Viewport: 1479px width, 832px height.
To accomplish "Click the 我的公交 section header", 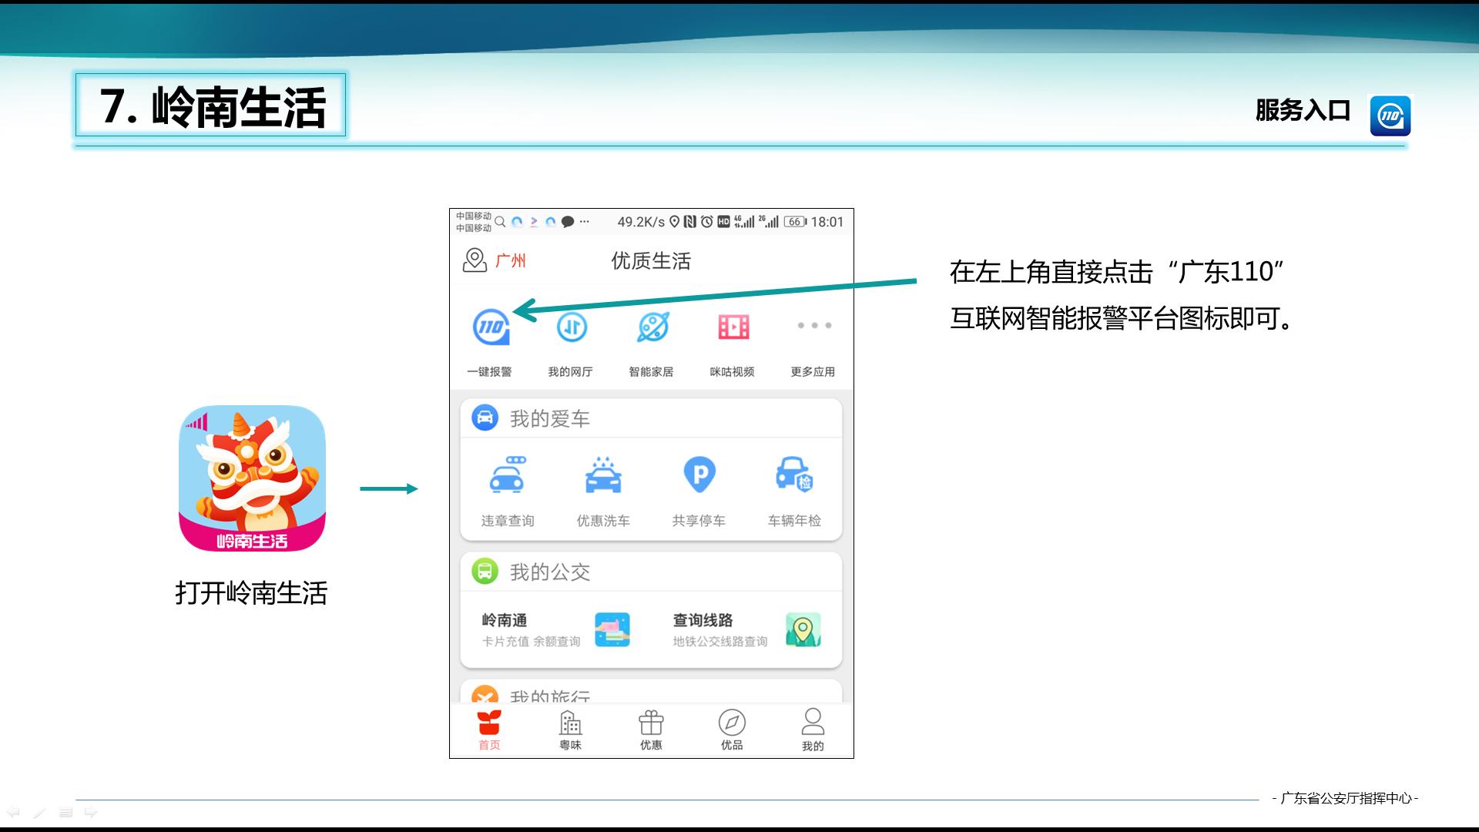I will click(x=550, y=572).
